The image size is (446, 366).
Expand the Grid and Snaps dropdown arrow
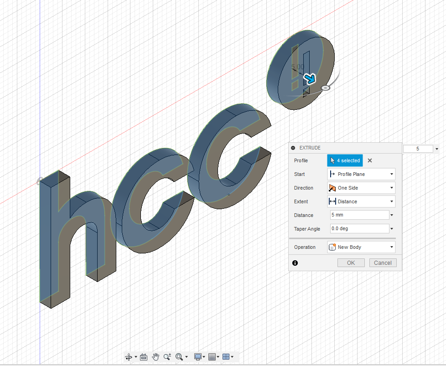(218, 356)
